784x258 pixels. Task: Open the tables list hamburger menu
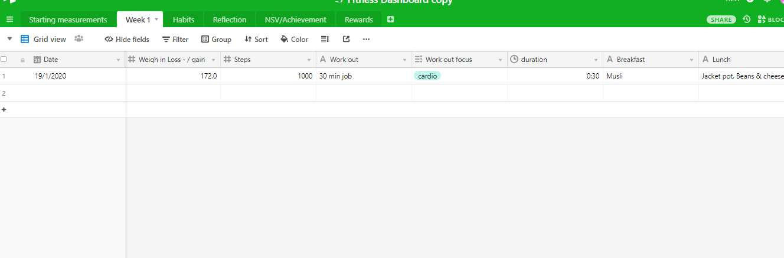[x=9, y=19]
